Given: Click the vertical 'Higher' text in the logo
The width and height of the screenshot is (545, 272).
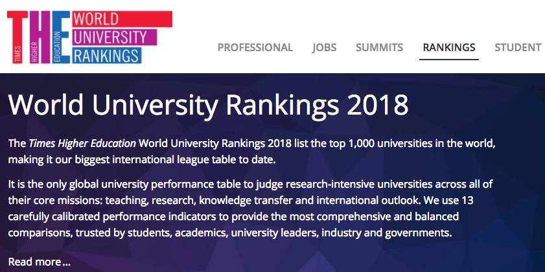Looking at the screenshot, I should pos(38,54).
